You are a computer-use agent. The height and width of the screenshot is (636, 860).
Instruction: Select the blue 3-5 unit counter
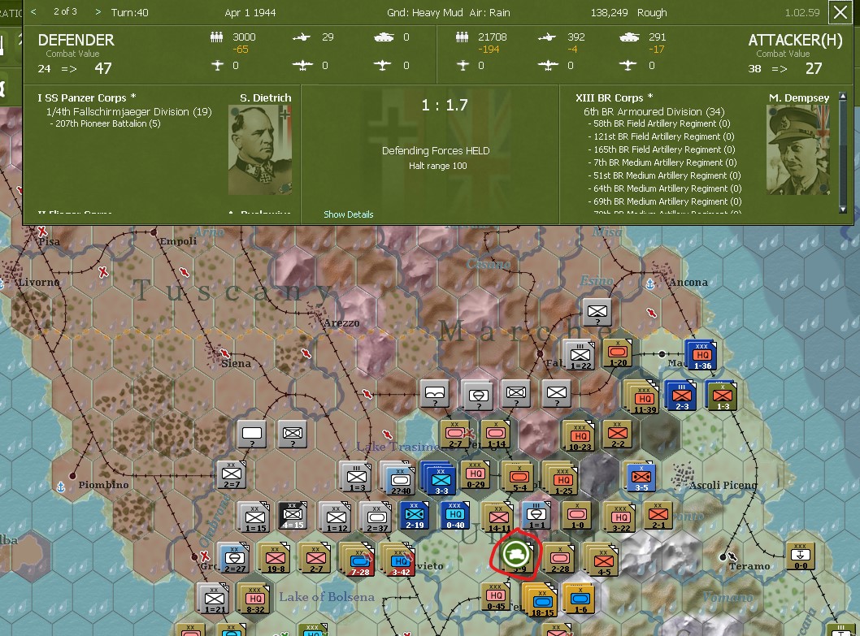641,477
